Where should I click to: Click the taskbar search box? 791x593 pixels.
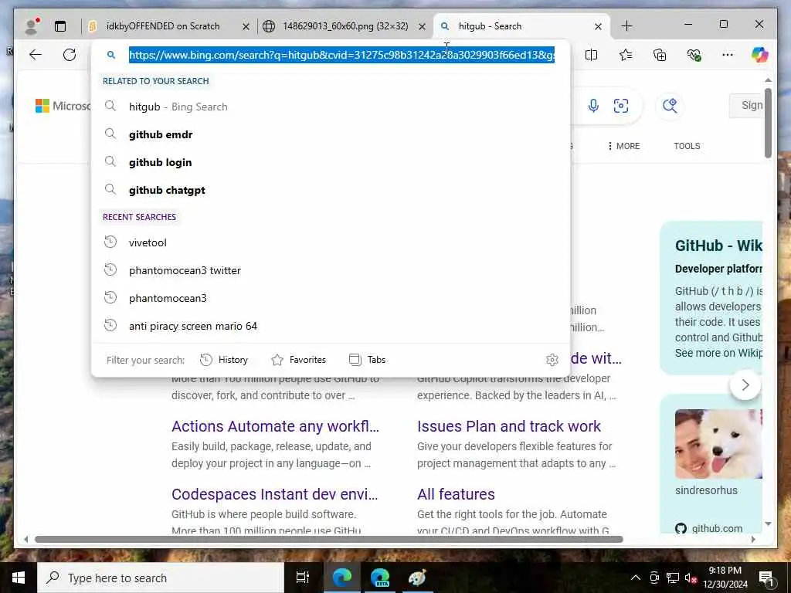point(161,578)
